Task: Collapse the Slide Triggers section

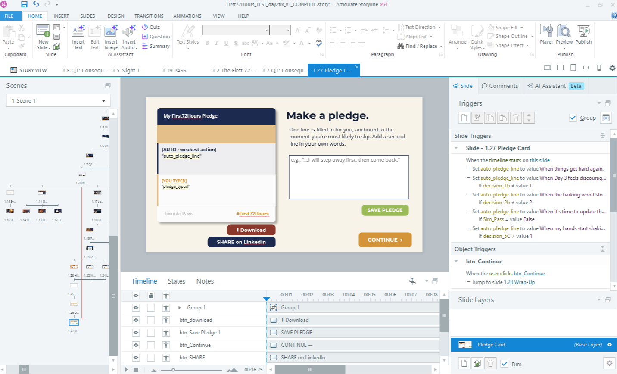Action: pos(602,136)
